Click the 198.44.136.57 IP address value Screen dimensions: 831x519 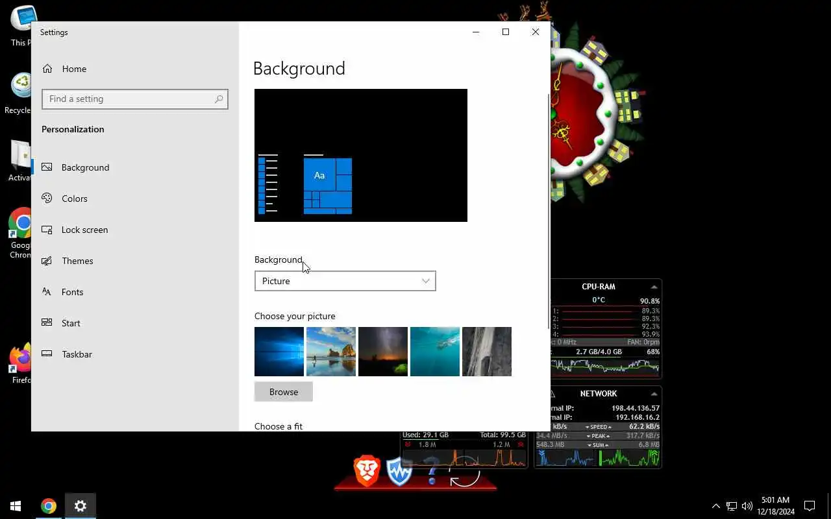click(636, 409)
